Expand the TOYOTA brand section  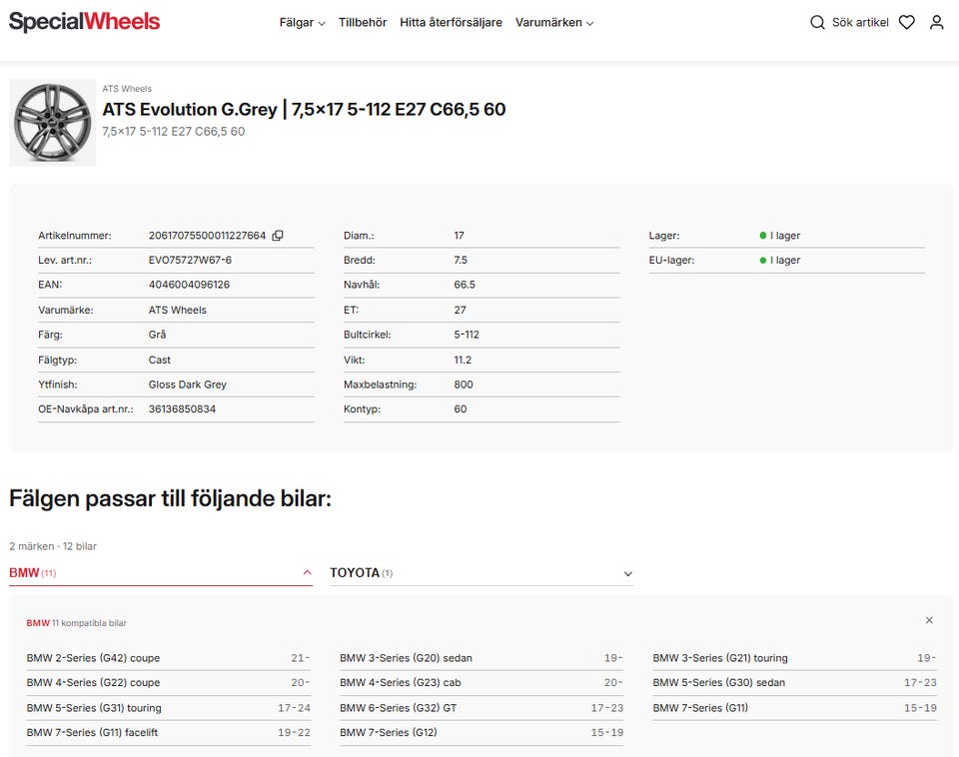point(481,573)
